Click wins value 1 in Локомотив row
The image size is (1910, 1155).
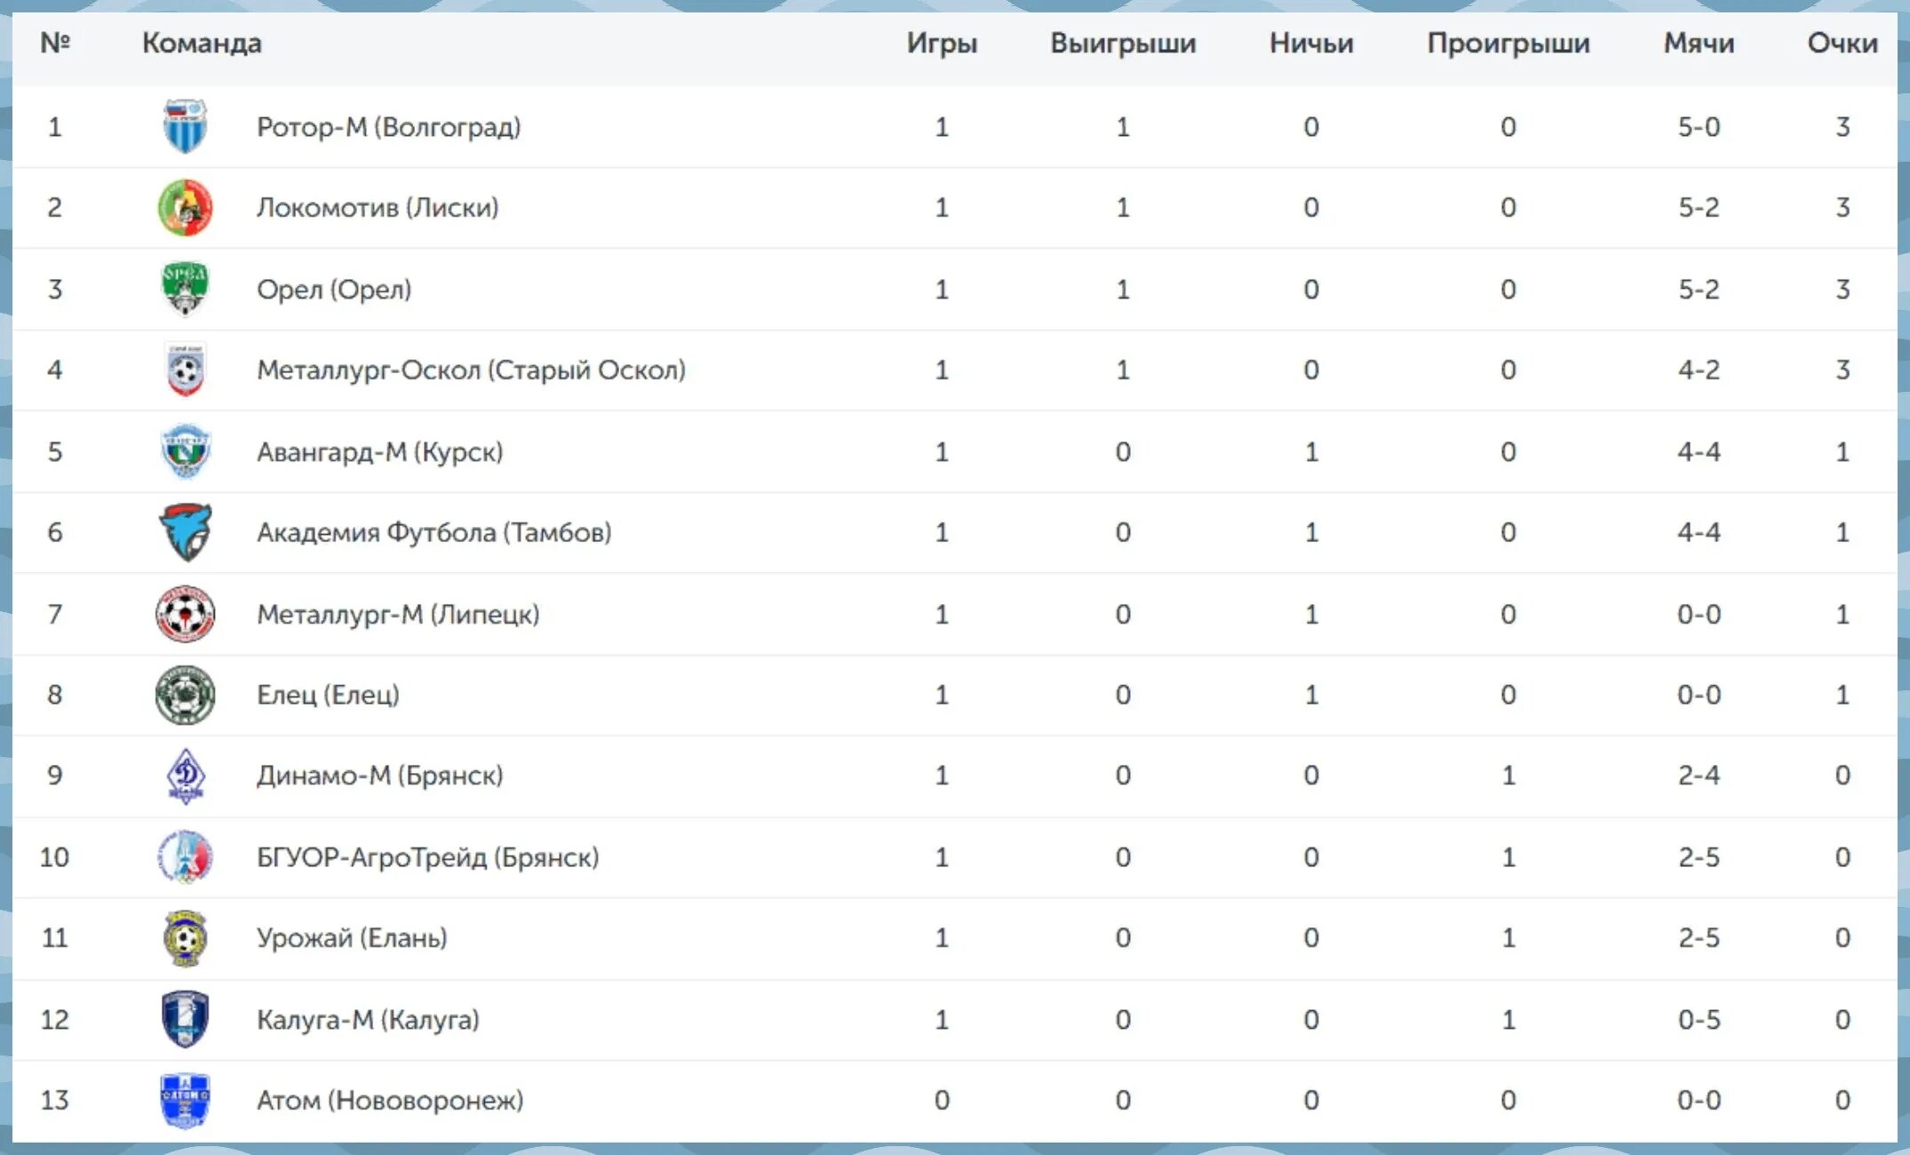[1123, 208]
